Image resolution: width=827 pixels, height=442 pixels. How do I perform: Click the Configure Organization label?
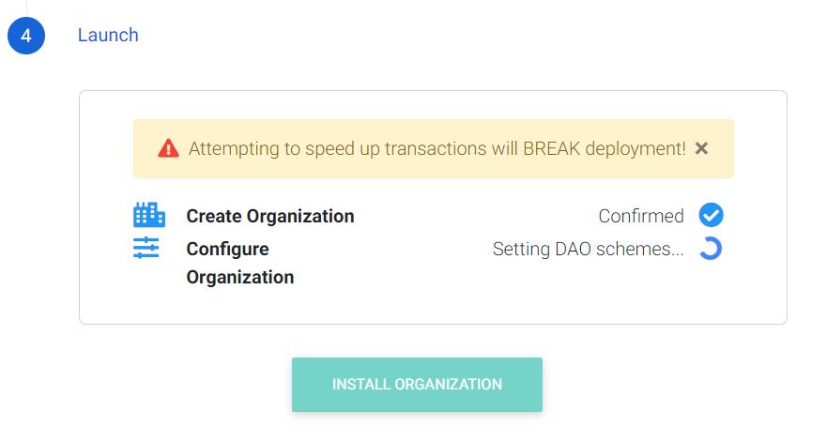click(x=240, y=263)
